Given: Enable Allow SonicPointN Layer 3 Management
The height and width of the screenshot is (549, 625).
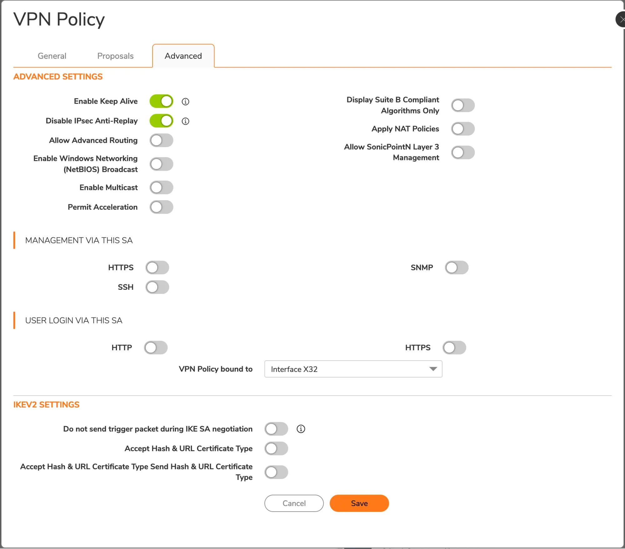Looking at the screenshot, I should click(463, 152).
